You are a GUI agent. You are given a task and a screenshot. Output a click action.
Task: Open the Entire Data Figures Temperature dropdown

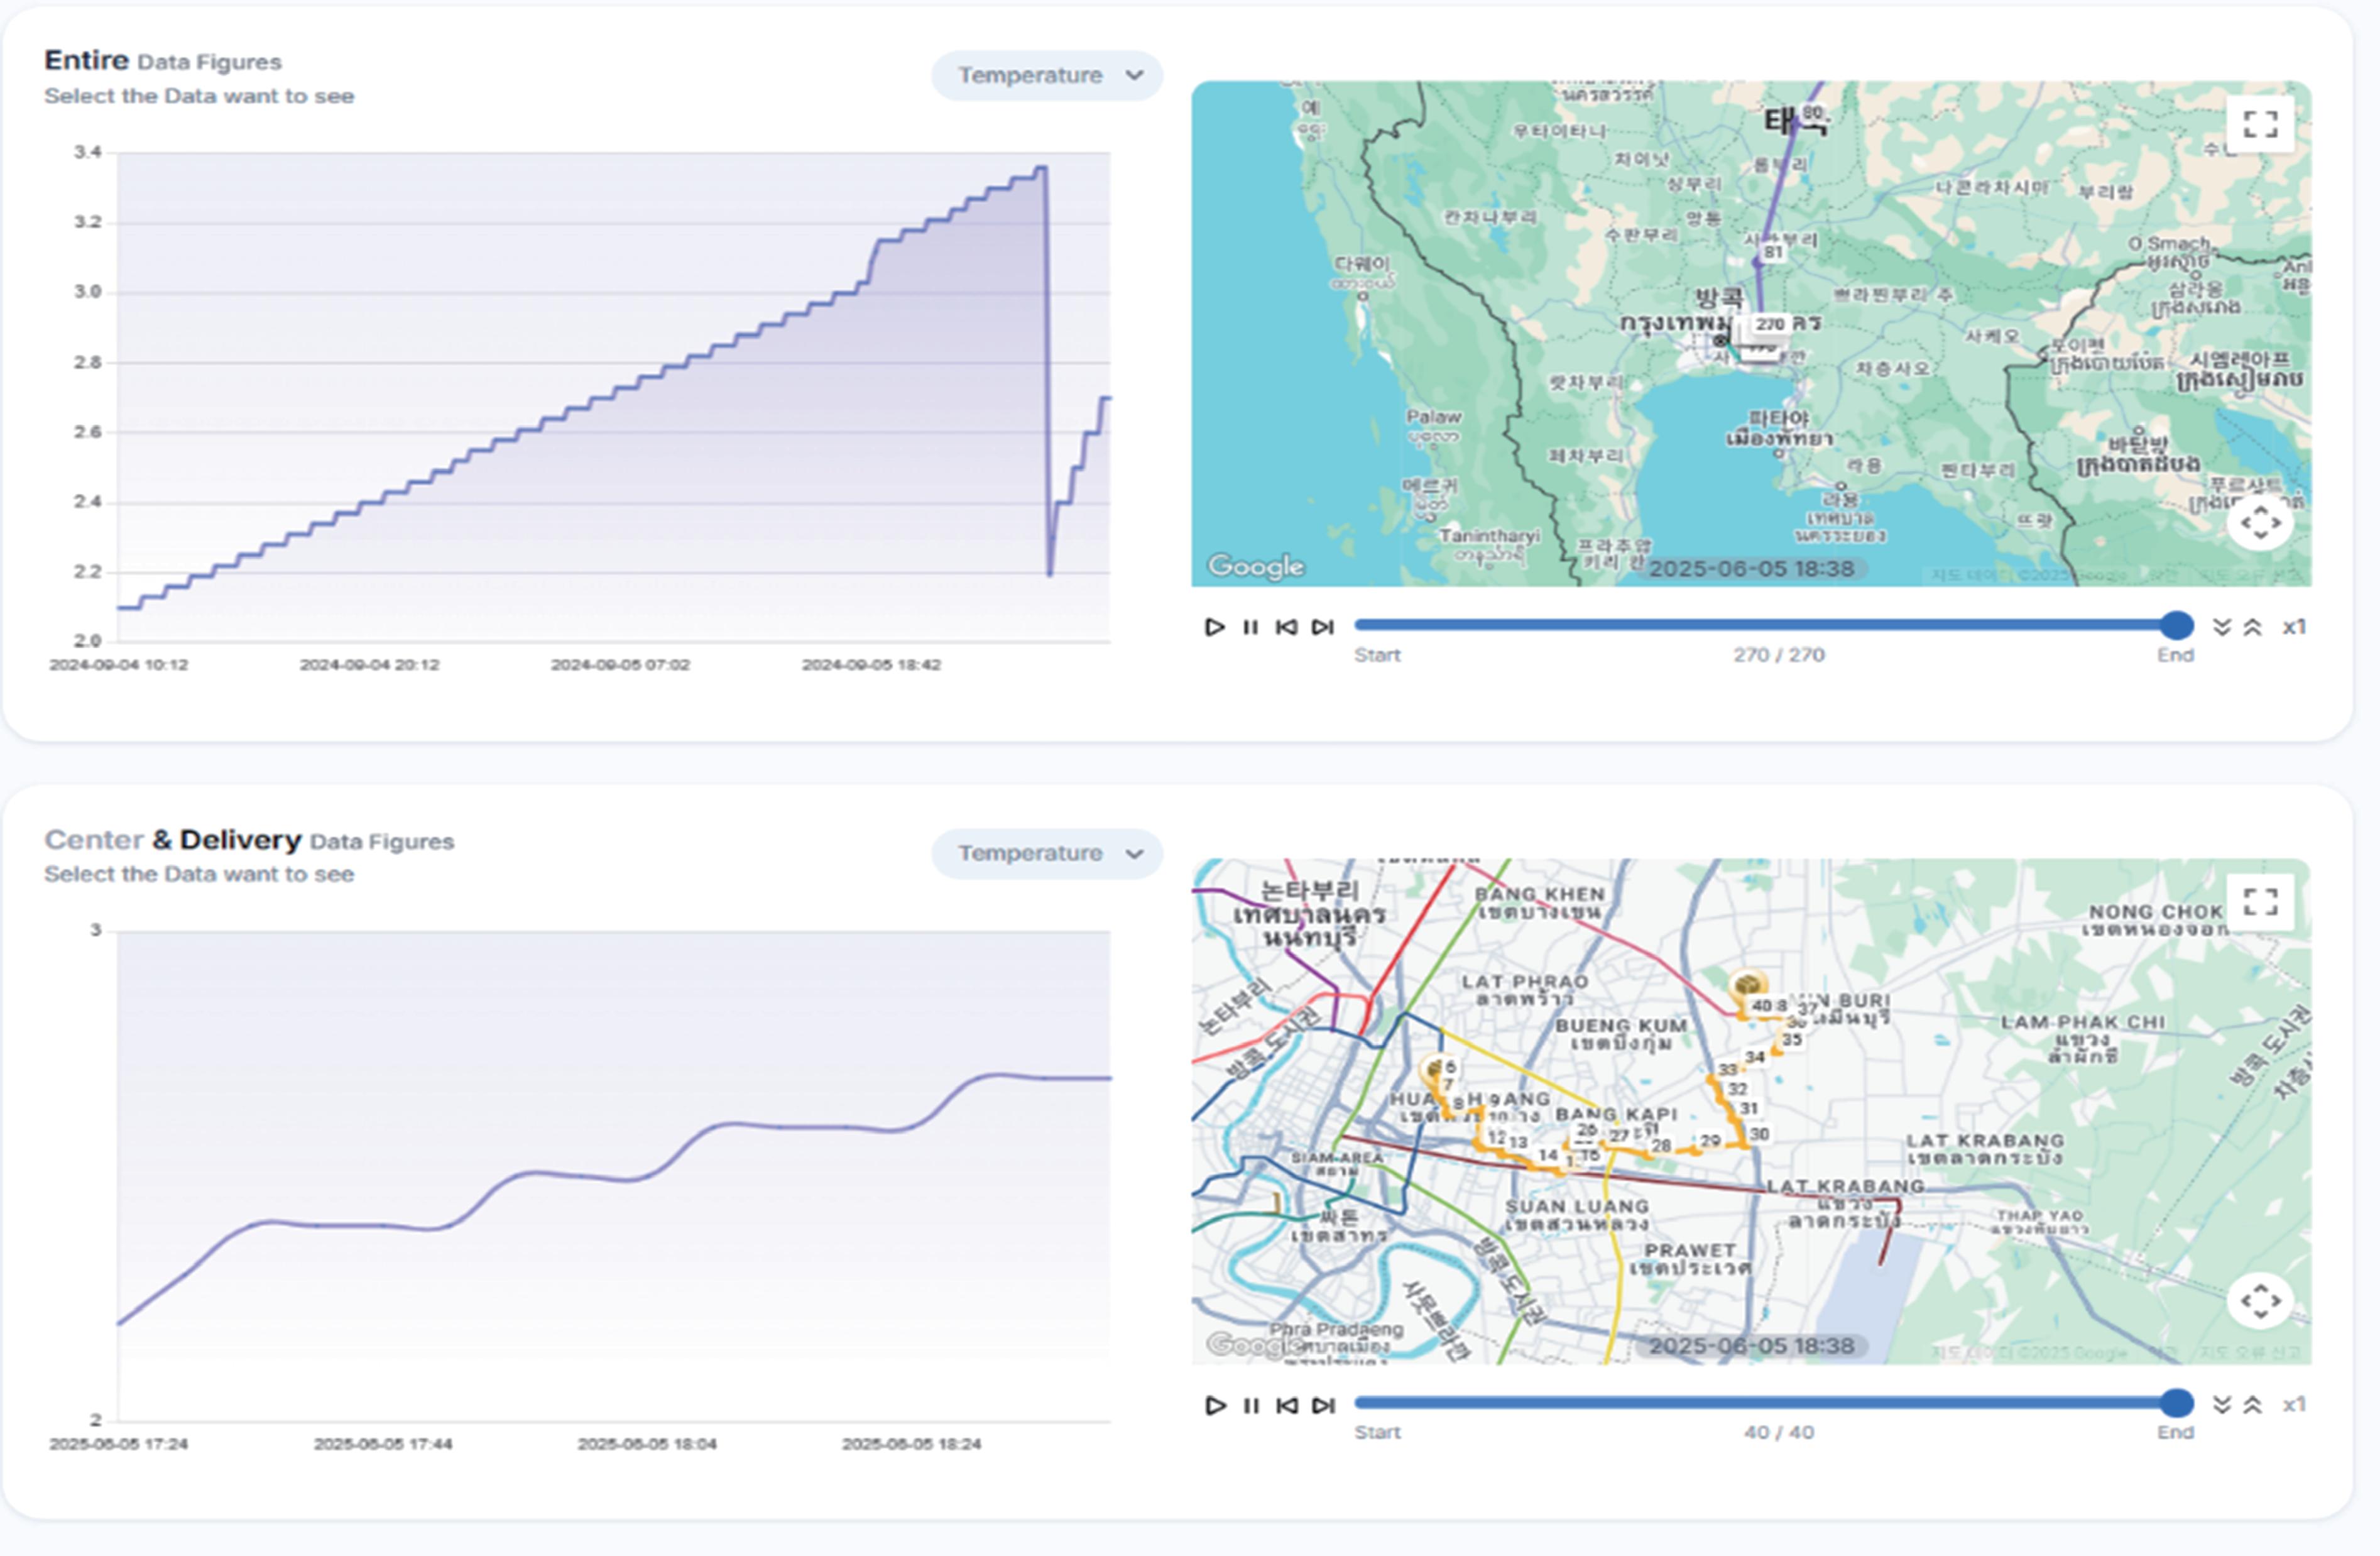1046,76
